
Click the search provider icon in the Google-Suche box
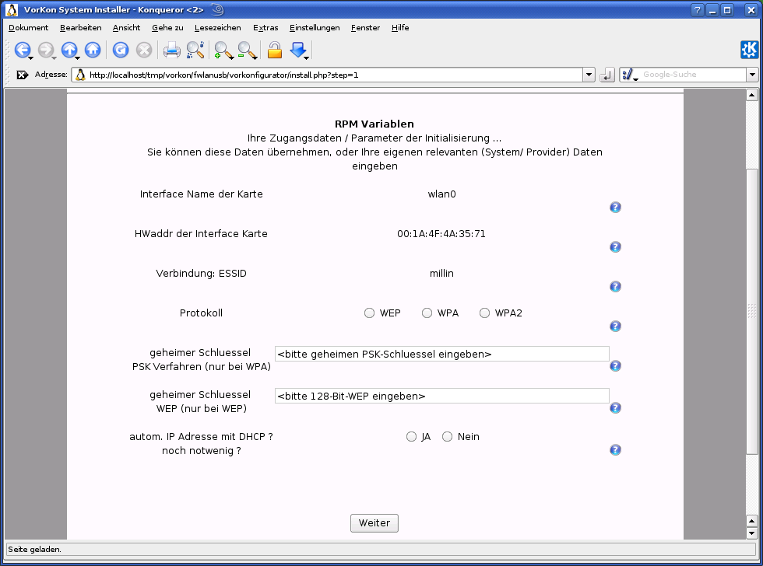tap(628, 75)
